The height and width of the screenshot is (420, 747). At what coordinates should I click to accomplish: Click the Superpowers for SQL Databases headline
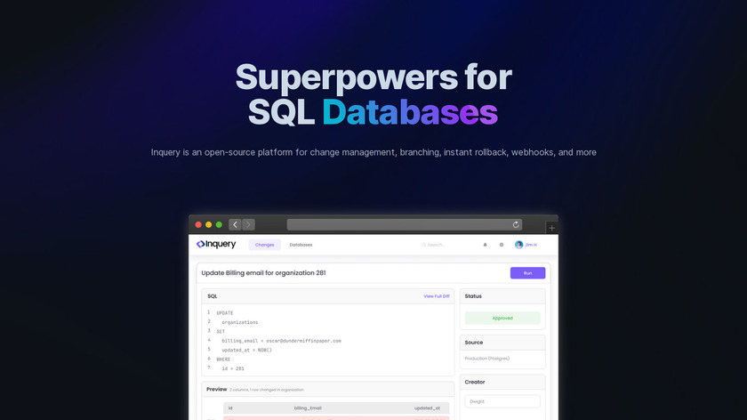373,94
